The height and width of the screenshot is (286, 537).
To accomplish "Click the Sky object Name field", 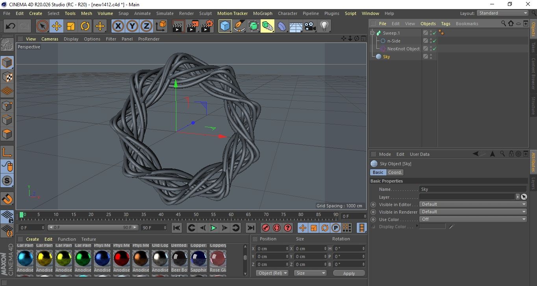I will click(472, 189).
